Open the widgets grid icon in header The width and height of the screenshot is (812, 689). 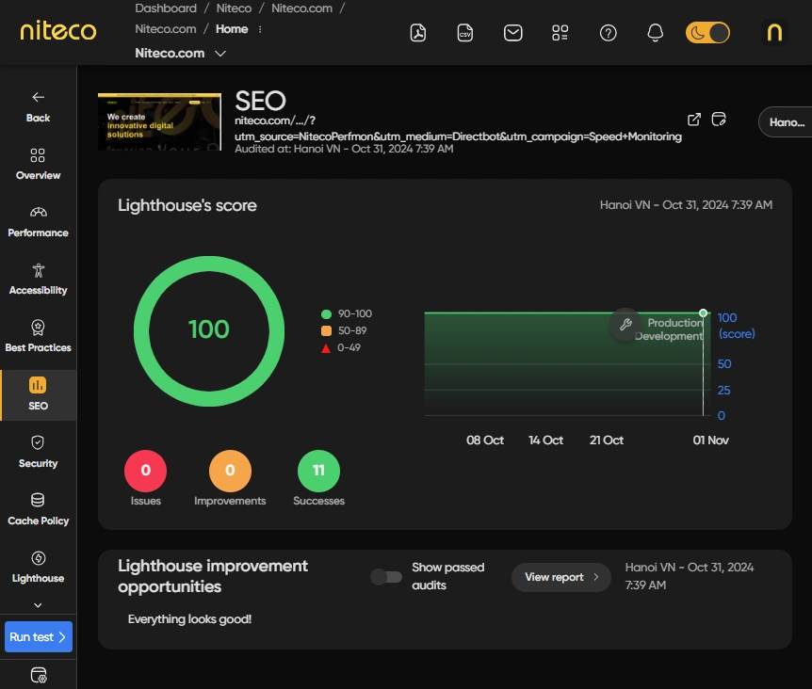(560, 33)
